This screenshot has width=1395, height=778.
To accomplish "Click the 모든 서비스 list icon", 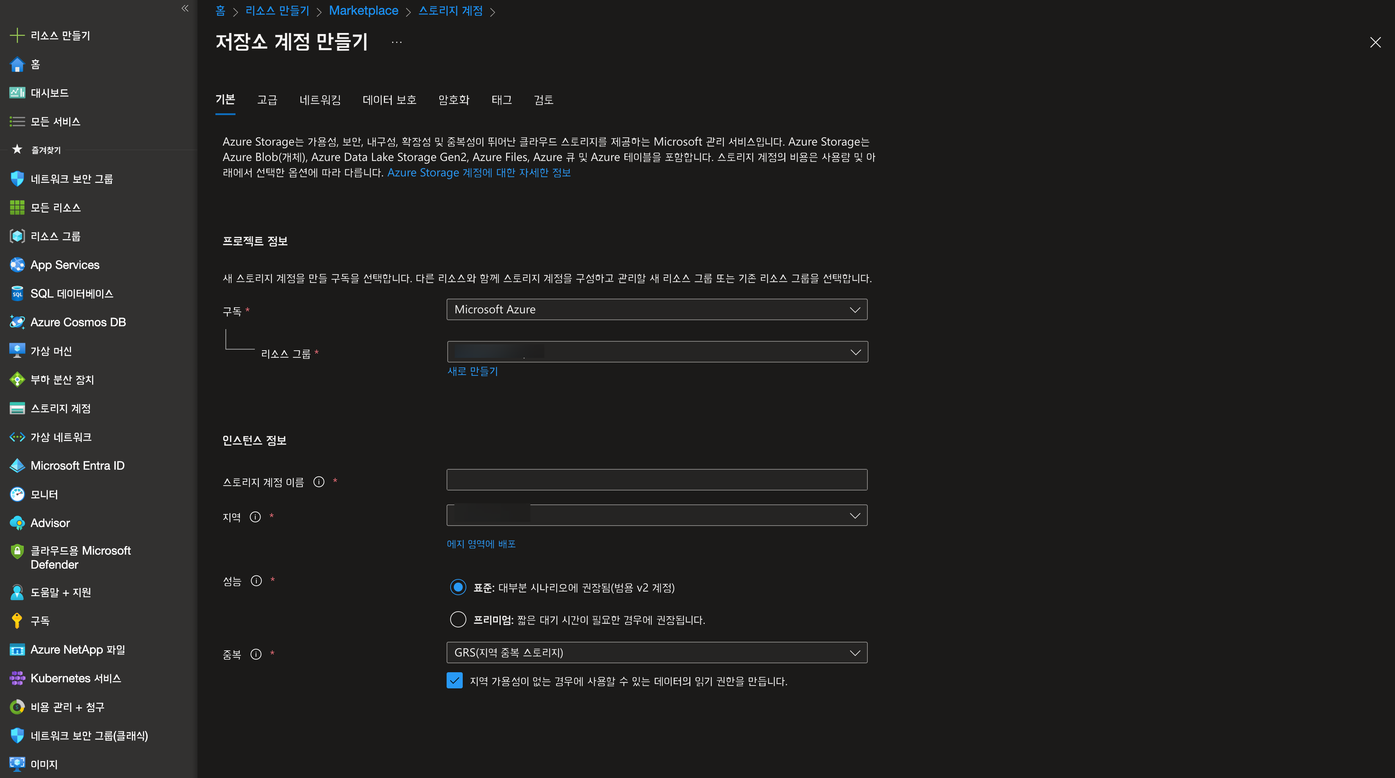I will [17, 121].
